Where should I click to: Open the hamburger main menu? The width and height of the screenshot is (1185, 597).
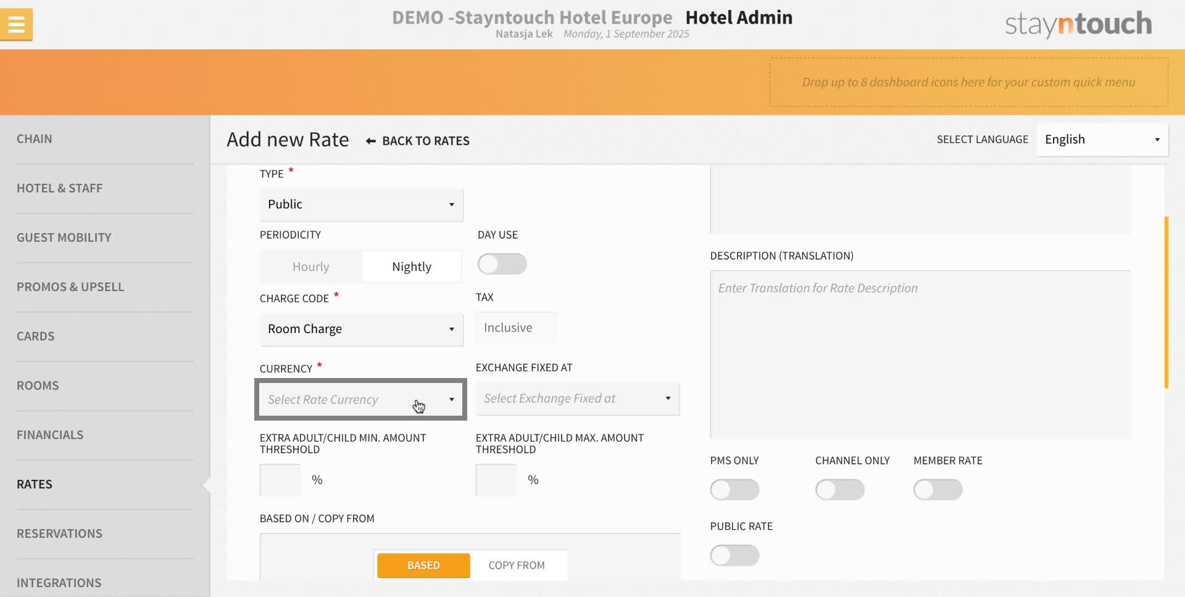tap(17, 25)
